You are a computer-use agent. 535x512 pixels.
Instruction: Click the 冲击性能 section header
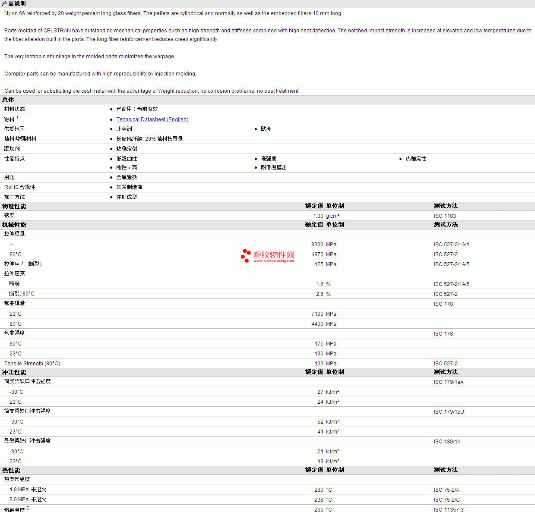click(14, 373)
